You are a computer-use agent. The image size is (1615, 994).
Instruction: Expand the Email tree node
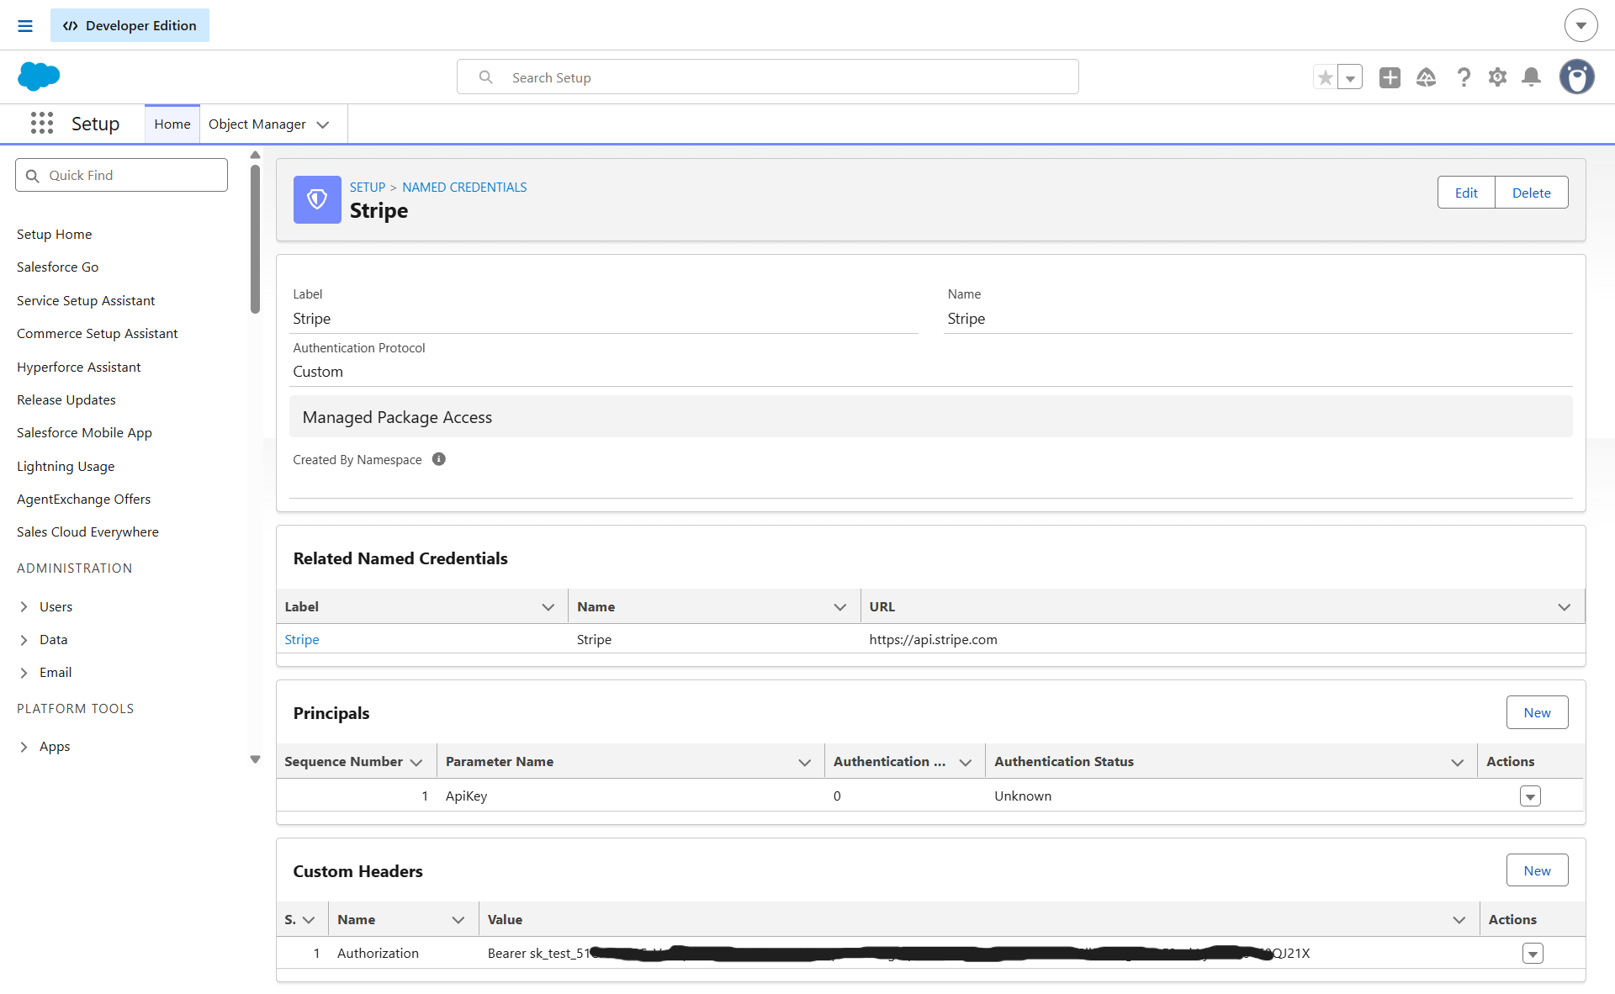pos(24,673)
